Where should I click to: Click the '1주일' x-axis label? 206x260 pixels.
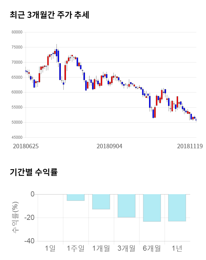point(76,248)
